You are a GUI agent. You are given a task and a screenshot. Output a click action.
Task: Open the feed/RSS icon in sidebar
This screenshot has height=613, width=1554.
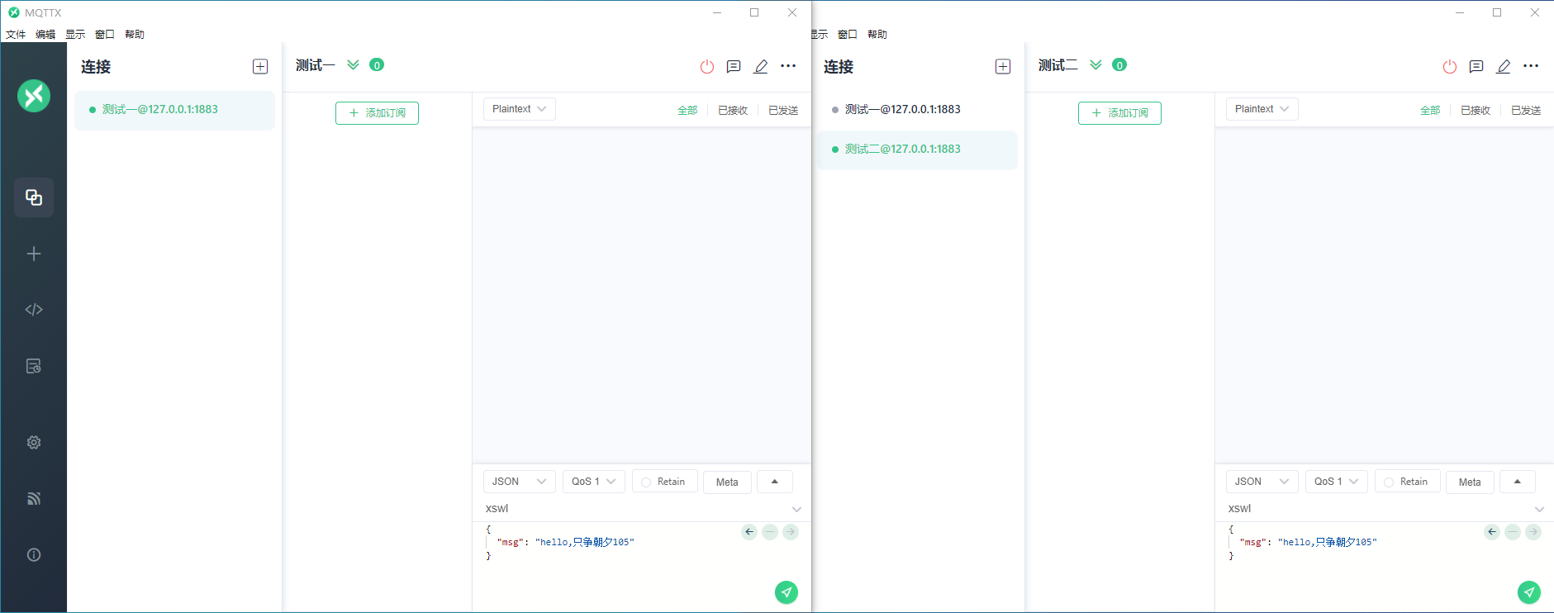[34, 498]
